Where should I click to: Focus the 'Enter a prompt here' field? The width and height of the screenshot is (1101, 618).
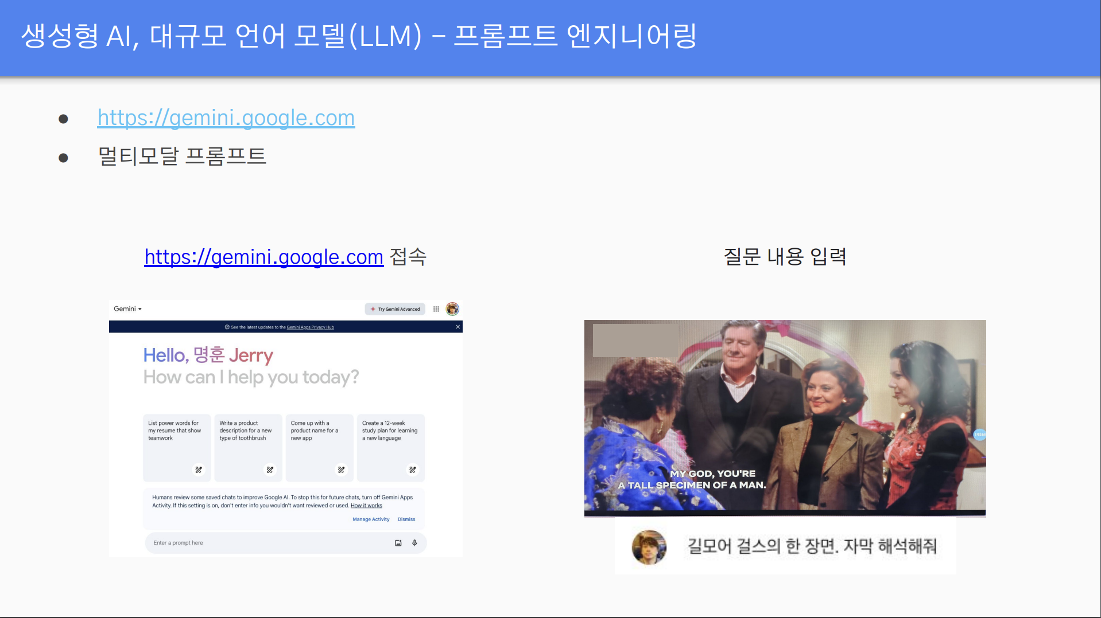[285, 543]
